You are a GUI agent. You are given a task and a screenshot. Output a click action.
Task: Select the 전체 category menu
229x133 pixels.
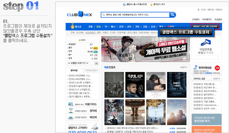click(90, 26)
